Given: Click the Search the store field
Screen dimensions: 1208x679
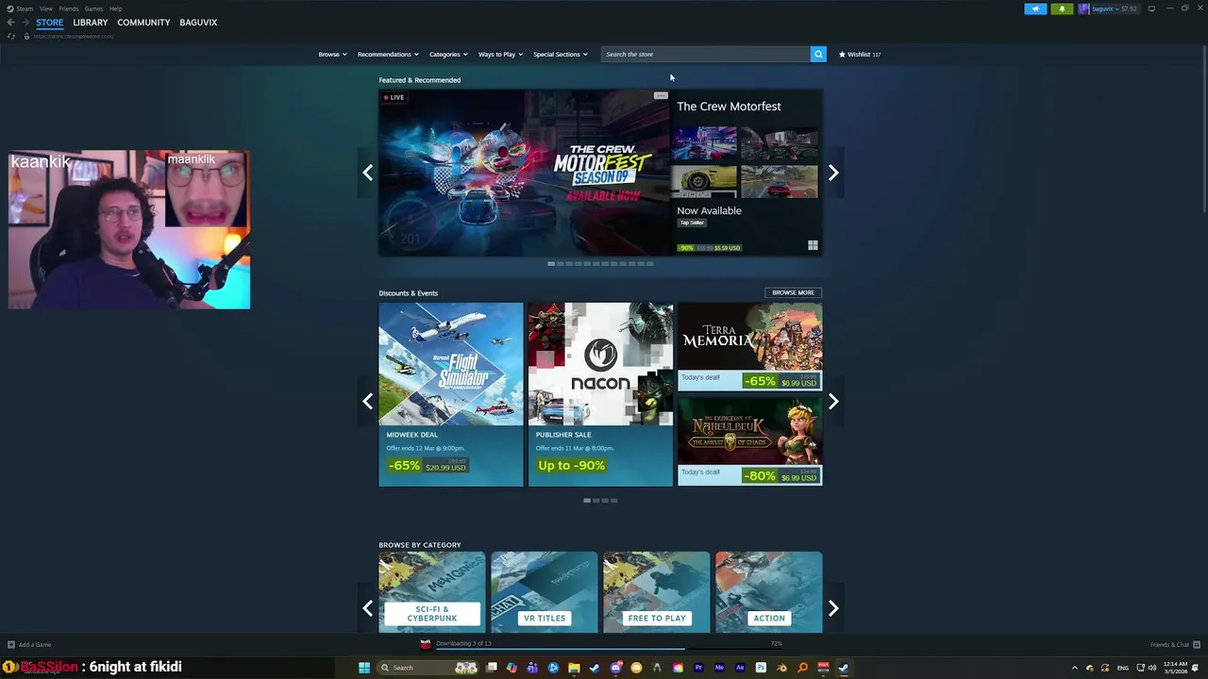Looking at the screenshot, I should [x=705, y=54].
